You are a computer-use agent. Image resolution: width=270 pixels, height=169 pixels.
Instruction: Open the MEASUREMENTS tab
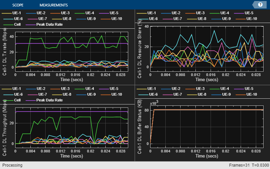tap(53, 5)
